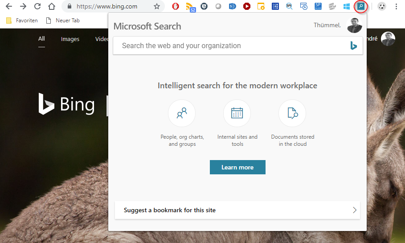Viewport: 405px width, 243px height.
Task: Click the Microsoft Search input field
Action: coord(237,45)
